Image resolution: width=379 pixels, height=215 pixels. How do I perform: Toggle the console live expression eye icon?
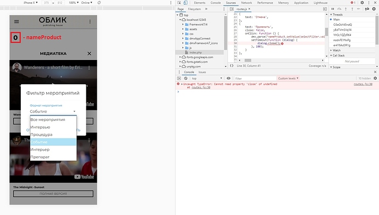pos(228,79)
